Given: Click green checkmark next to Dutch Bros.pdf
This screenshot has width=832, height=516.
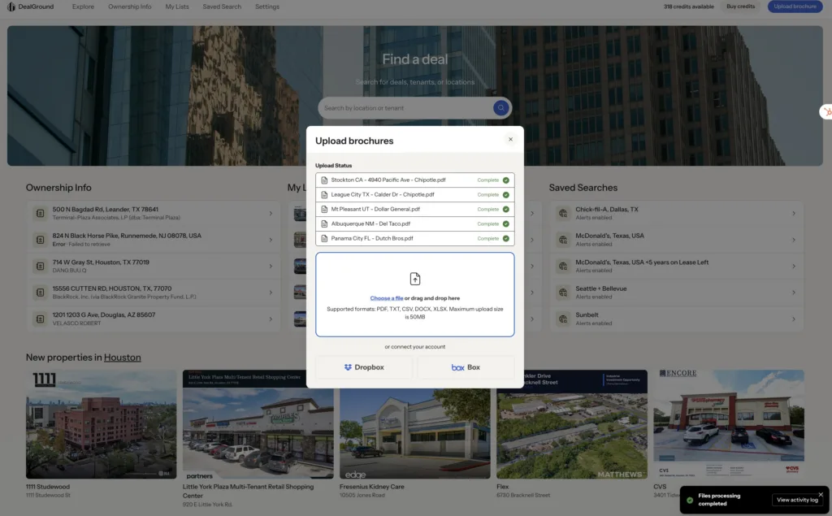Looking at the screenshot, I should tap(505, 238).
